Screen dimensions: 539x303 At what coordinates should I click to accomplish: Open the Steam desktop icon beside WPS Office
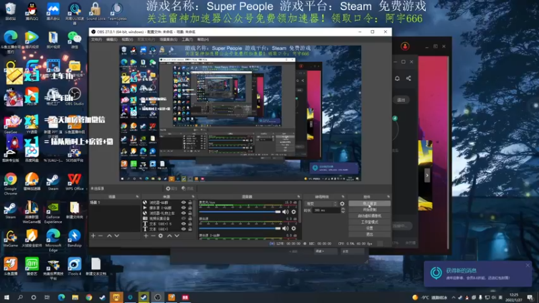(x=53, y=182)
